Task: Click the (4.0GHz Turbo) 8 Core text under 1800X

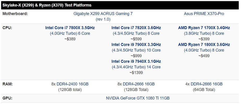Action: point(204,50)
